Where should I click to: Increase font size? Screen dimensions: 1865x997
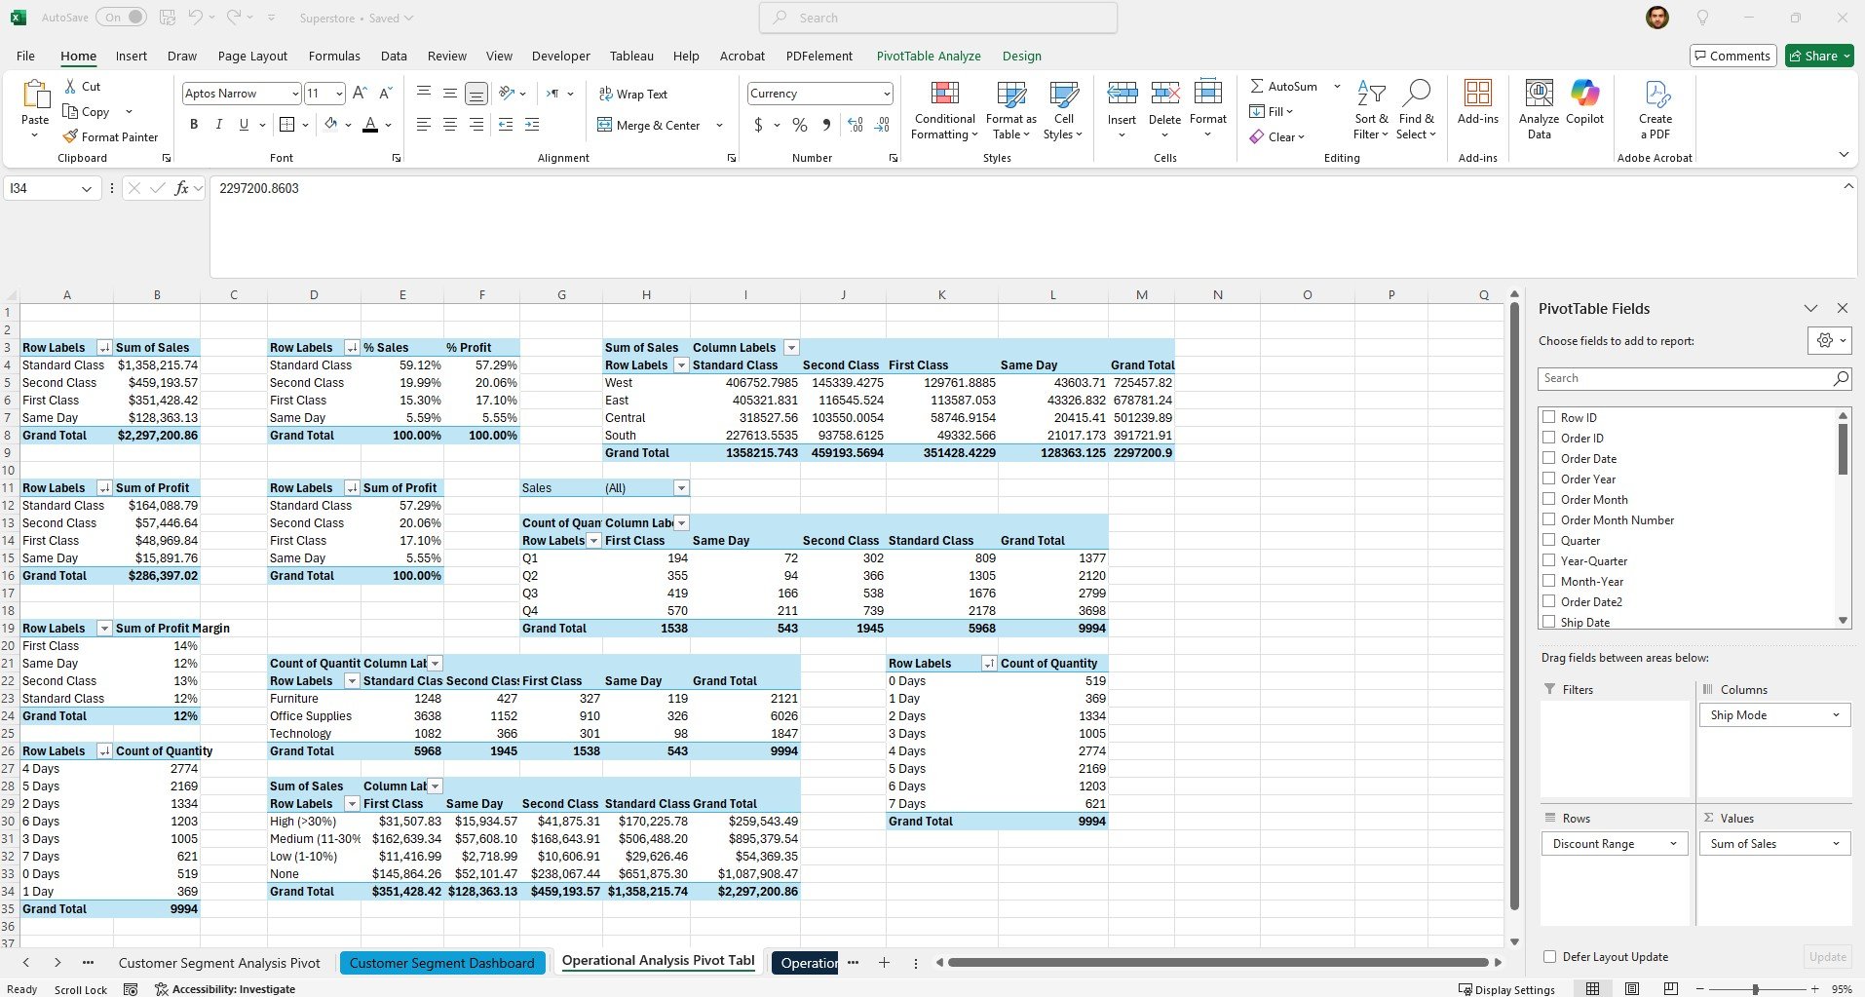[360, 94]
